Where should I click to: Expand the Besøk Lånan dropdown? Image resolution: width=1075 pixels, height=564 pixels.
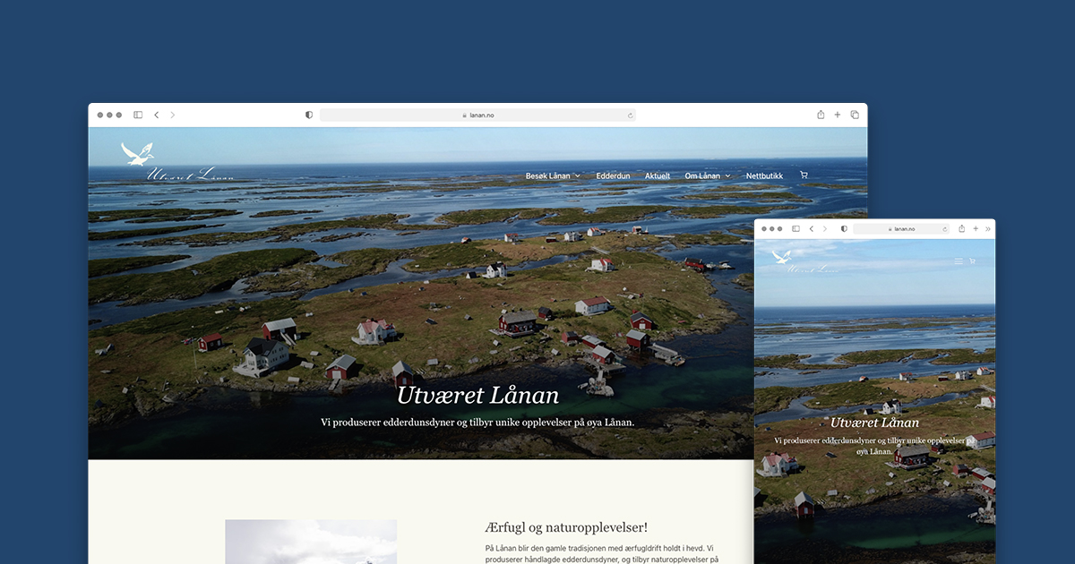(x=552, y=175)
